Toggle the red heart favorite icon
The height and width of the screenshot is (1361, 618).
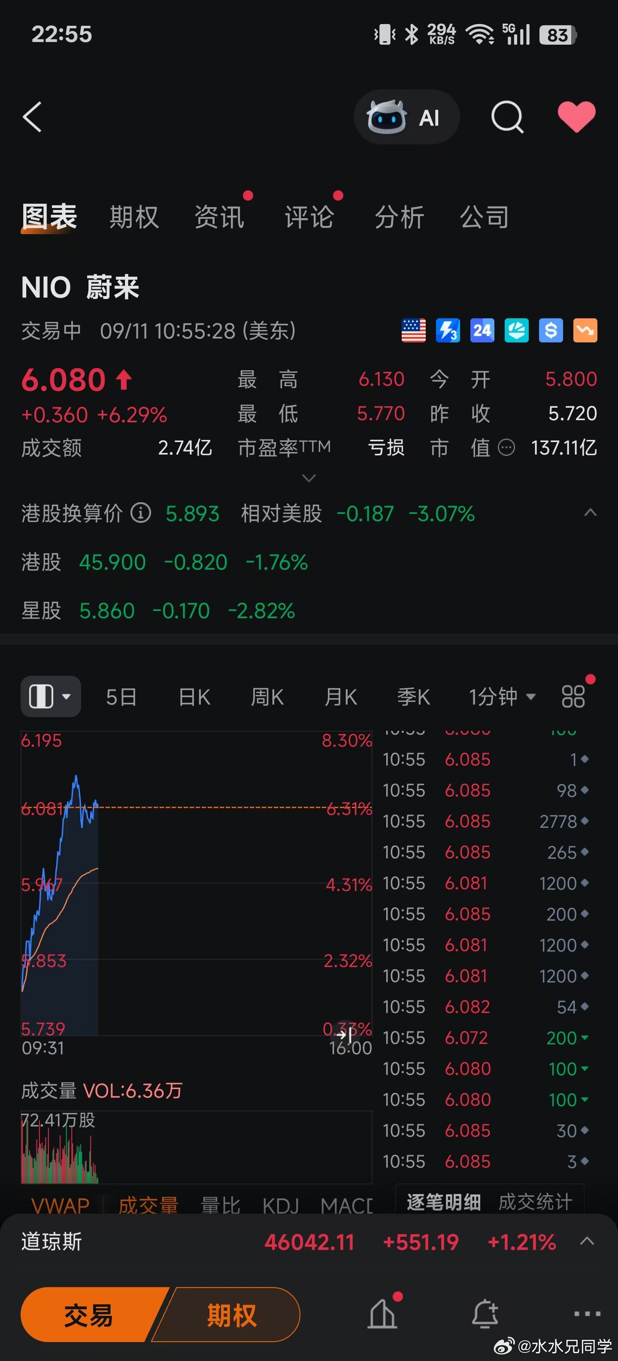tap(576, 117)
